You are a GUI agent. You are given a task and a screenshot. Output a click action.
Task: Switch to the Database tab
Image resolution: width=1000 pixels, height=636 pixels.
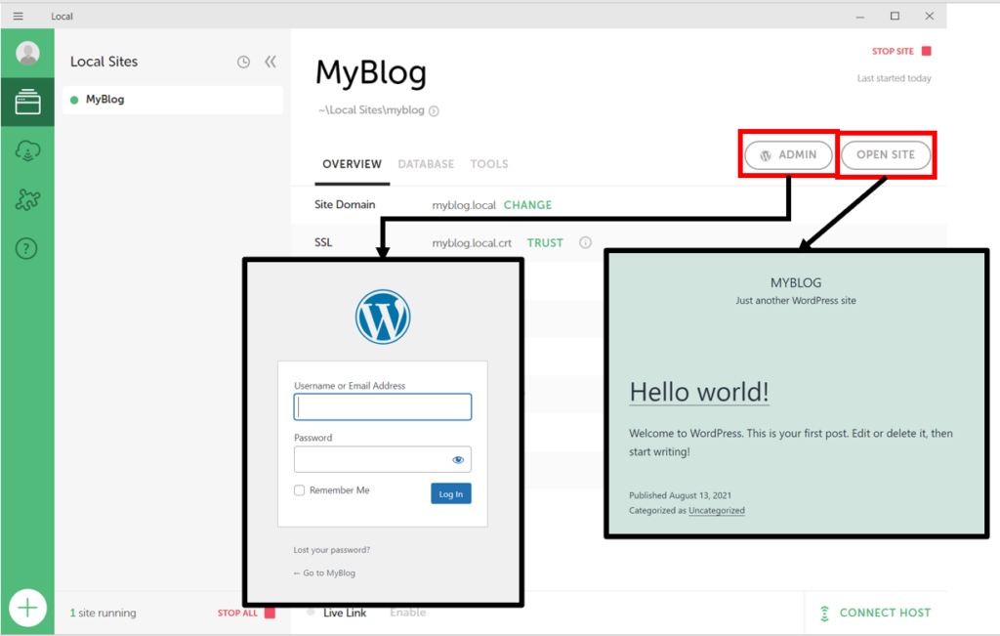point(426,164)
